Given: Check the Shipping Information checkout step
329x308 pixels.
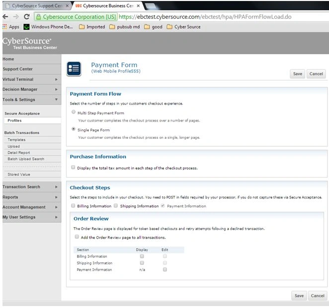Looking at the screenshot, I should 116,205.
